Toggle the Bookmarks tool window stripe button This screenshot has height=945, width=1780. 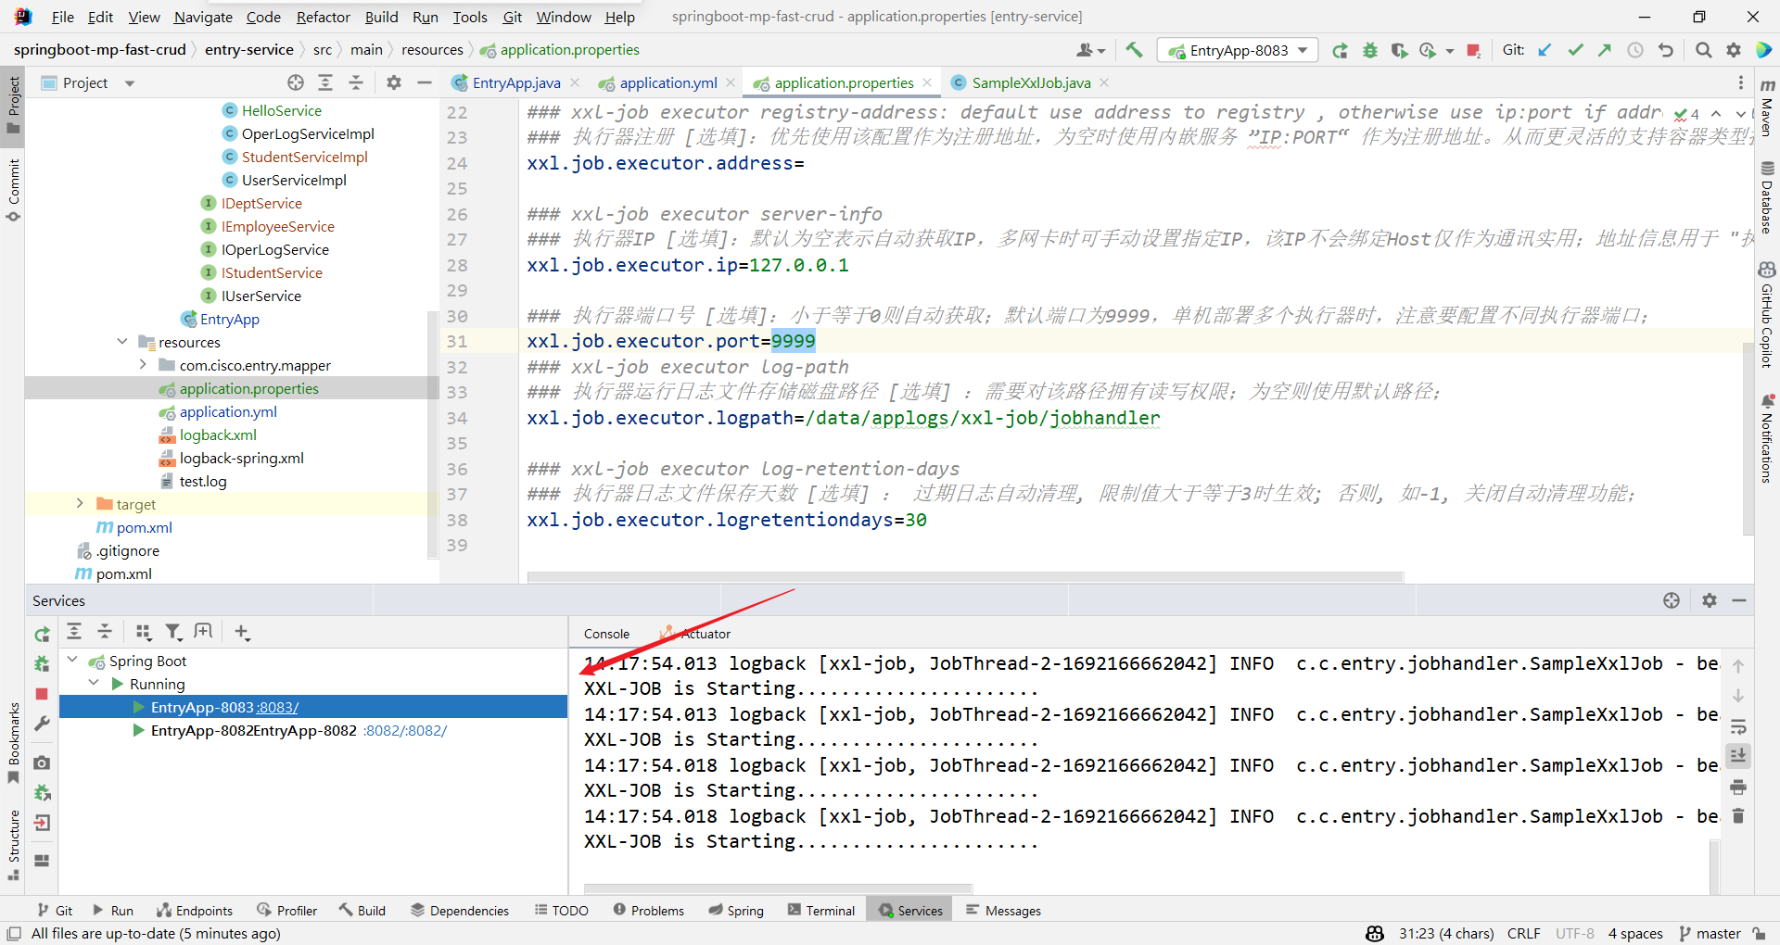pyautogui.click(x=13, y=742)
